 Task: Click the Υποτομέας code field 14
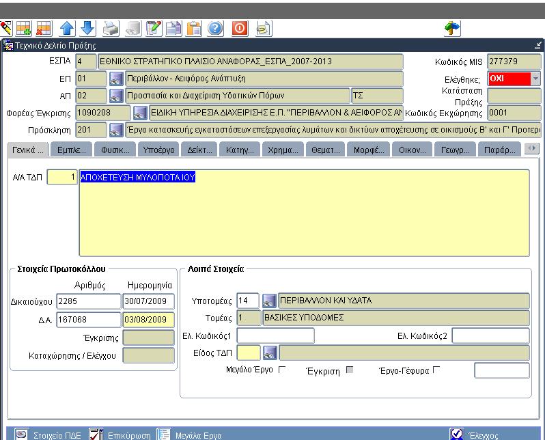248,301
